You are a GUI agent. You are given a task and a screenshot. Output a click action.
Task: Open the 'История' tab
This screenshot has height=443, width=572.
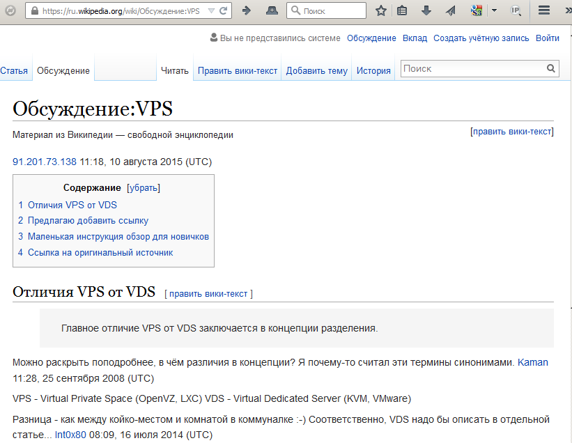click(373, 71)
